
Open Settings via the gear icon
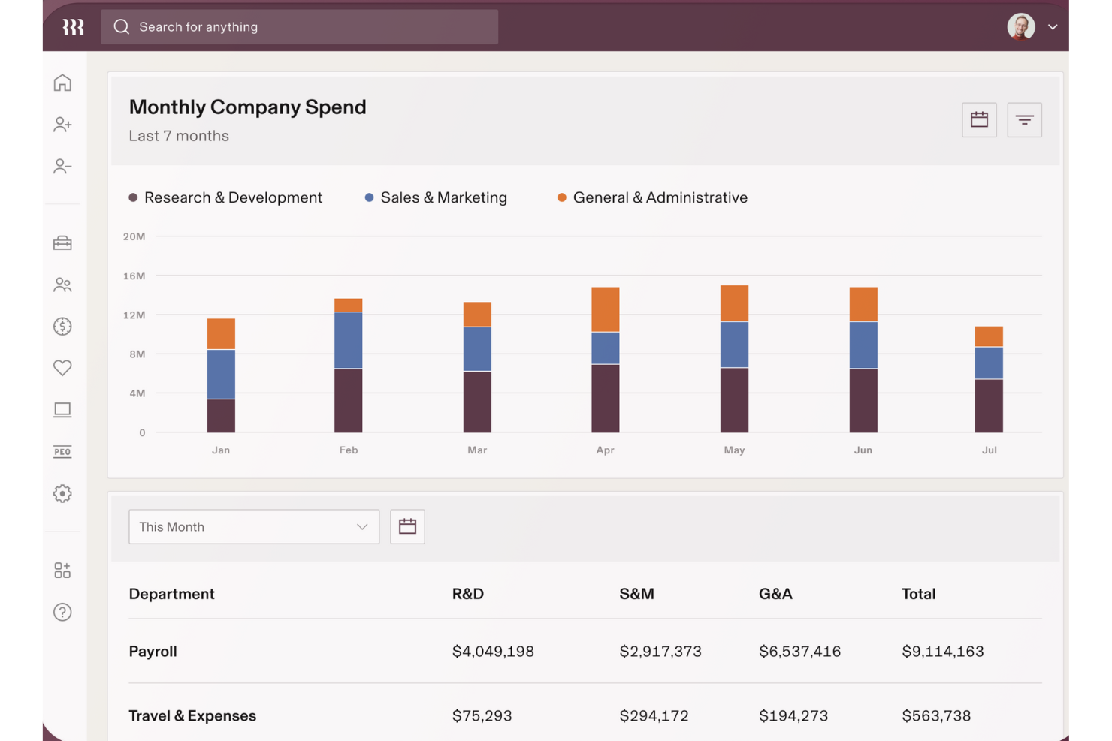(x=62, y=493)
